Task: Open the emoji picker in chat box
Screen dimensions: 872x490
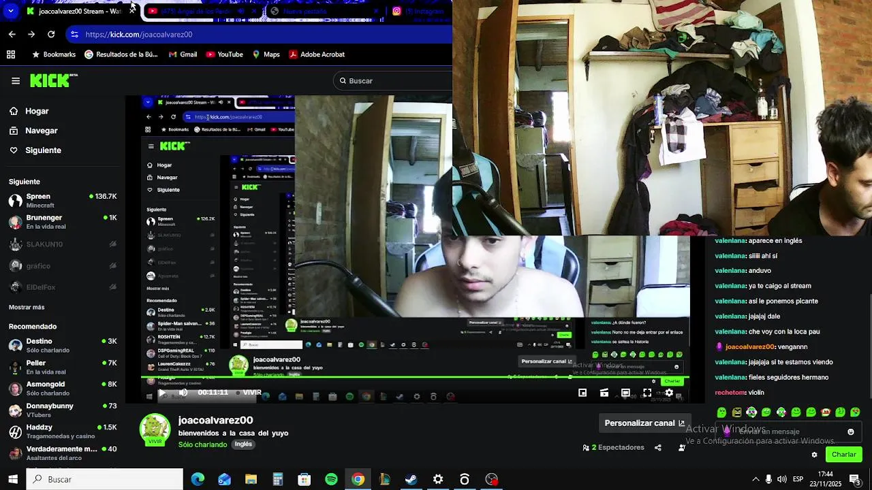Action: click(x=850, y=431)
